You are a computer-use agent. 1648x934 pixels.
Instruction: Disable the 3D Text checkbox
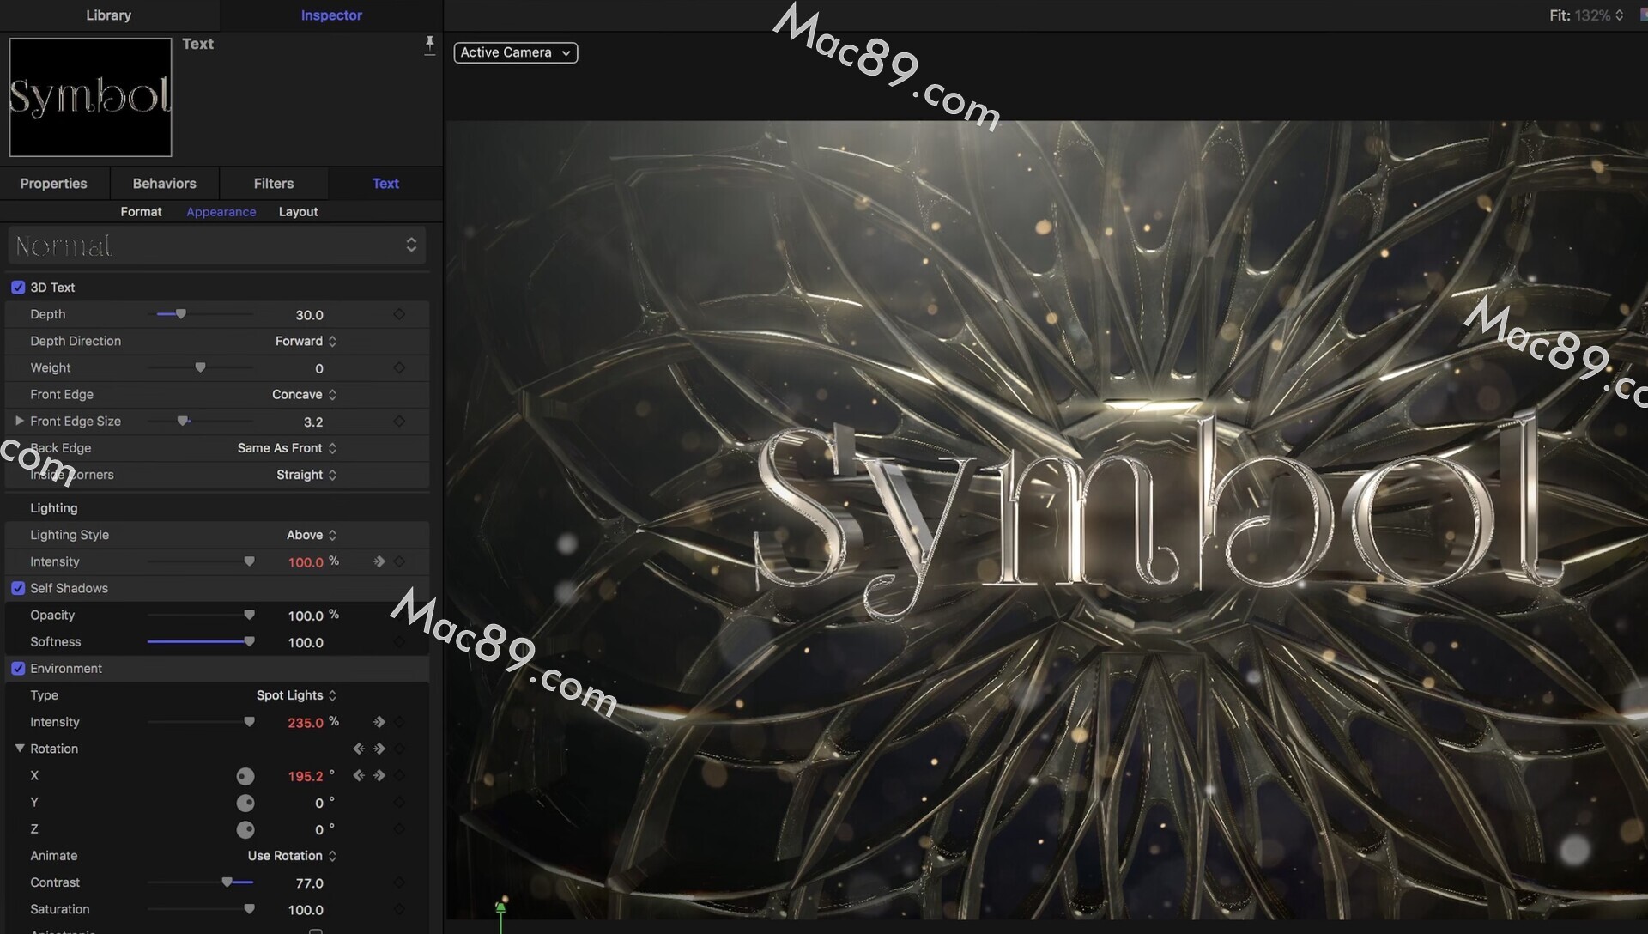18,288
